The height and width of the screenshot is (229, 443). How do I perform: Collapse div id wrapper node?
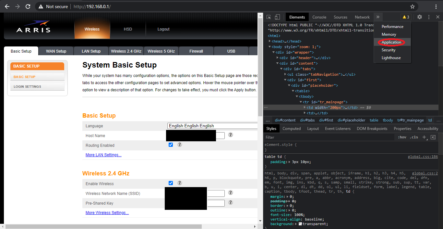[274, 52]
